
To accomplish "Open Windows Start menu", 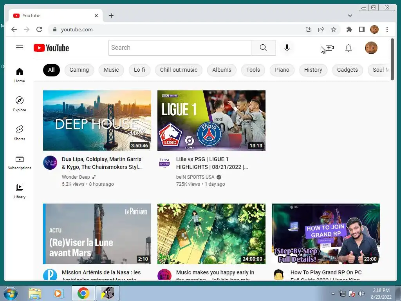I will (x=11, y=293).
